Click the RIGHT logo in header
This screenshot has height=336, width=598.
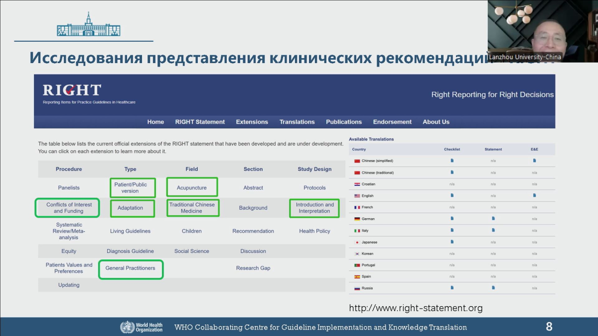72,90
